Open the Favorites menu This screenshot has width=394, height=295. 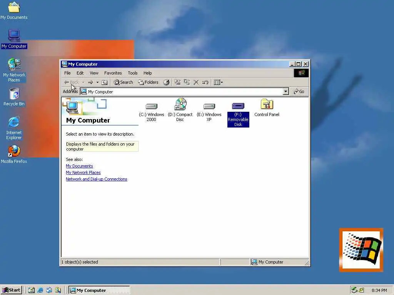coord(113,73)
